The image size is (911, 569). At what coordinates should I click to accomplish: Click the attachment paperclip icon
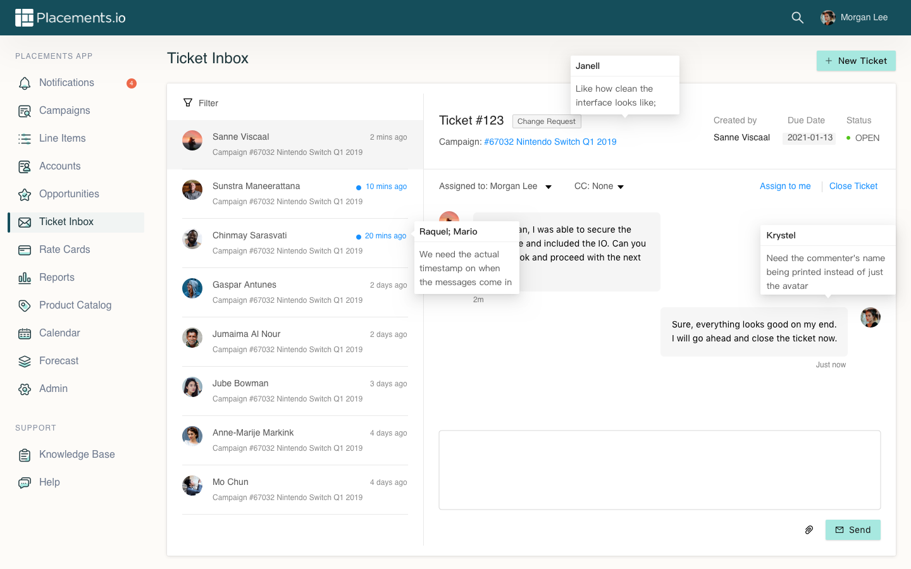click(x=809, y=530)
